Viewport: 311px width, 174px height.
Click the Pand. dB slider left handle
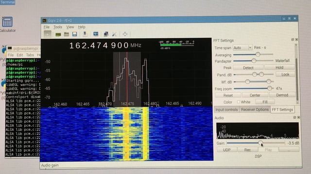pos(255,74)
